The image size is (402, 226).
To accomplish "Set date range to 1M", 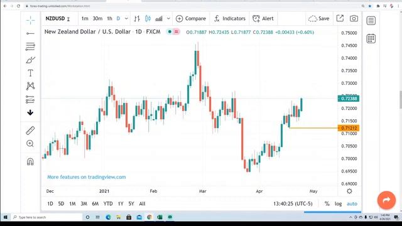I will pyautogui.click(x=73, y=203).
